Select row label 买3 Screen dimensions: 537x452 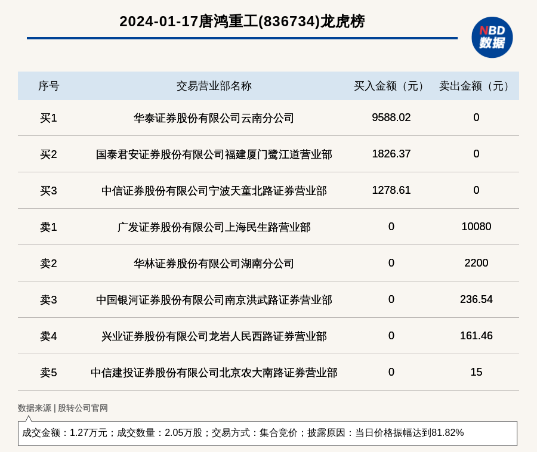[48, 191]
